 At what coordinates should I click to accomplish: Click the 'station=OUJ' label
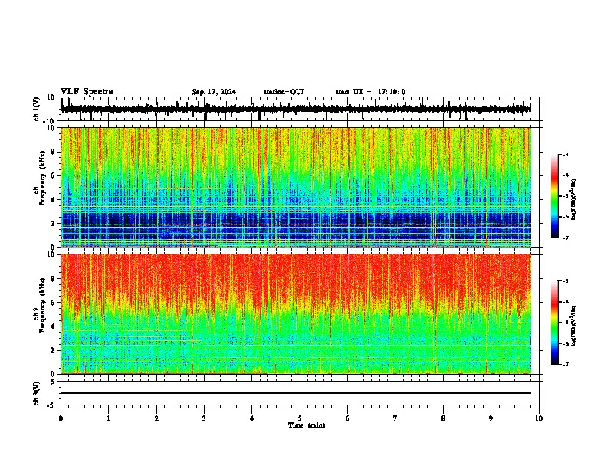(284, 92)
